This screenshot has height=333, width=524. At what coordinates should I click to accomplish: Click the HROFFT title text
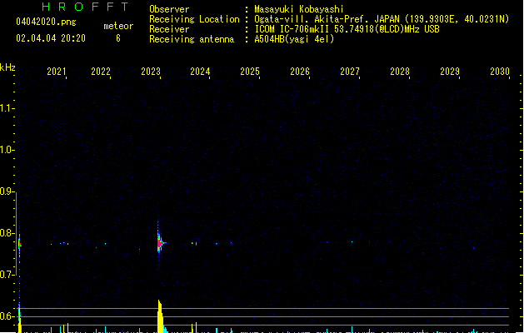point(85,7)
